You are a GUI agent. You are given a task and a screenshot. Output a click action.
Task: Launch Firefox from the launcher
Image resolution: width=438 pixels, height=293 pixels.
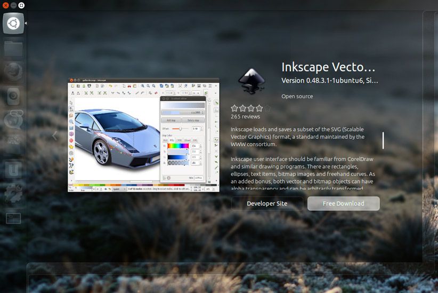pyautogui.click(x=13, y=72)
